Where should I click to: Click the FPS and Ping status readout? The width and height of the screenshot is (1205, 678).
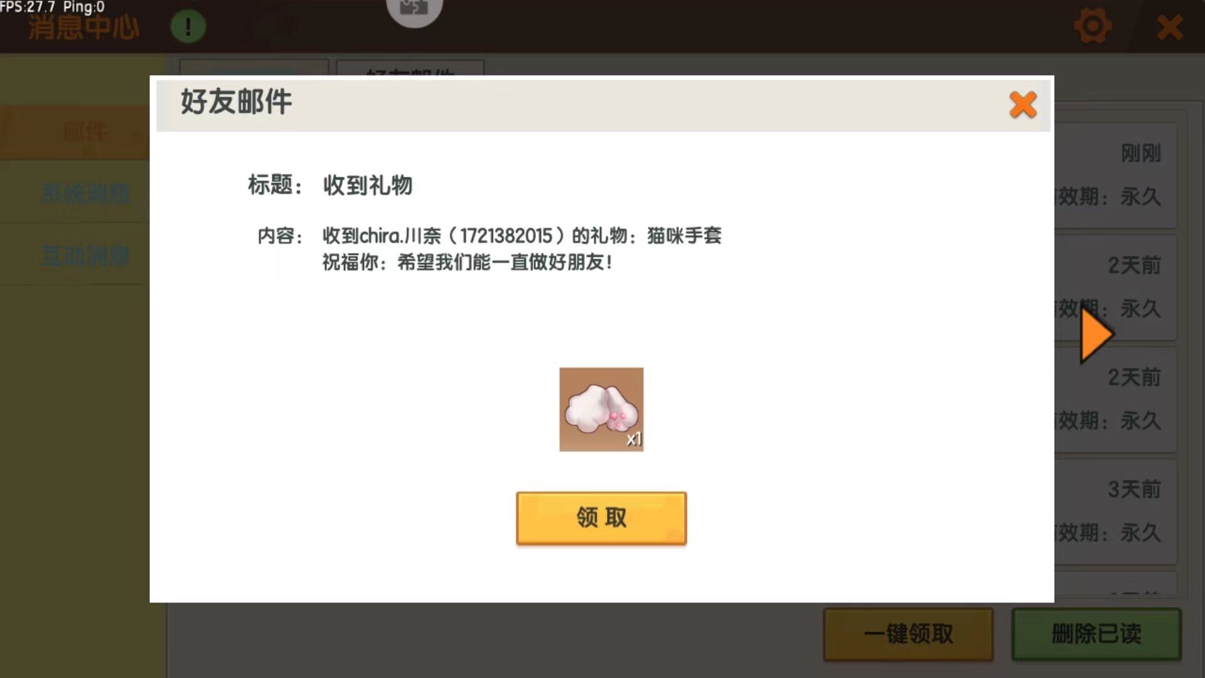coord(53,7)
